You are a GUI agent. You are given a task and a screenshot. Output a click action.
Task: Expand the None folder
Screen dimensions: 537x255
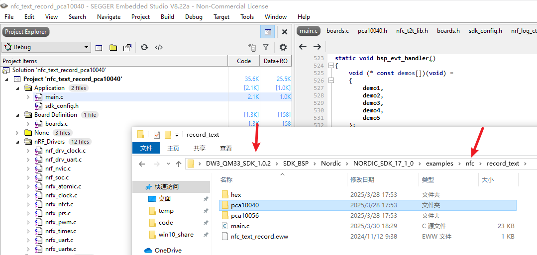(x=17, y=133)
